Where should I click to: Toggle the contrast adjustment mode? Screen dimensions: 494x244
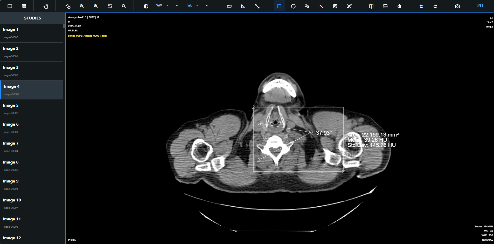(x=145, y=6)
